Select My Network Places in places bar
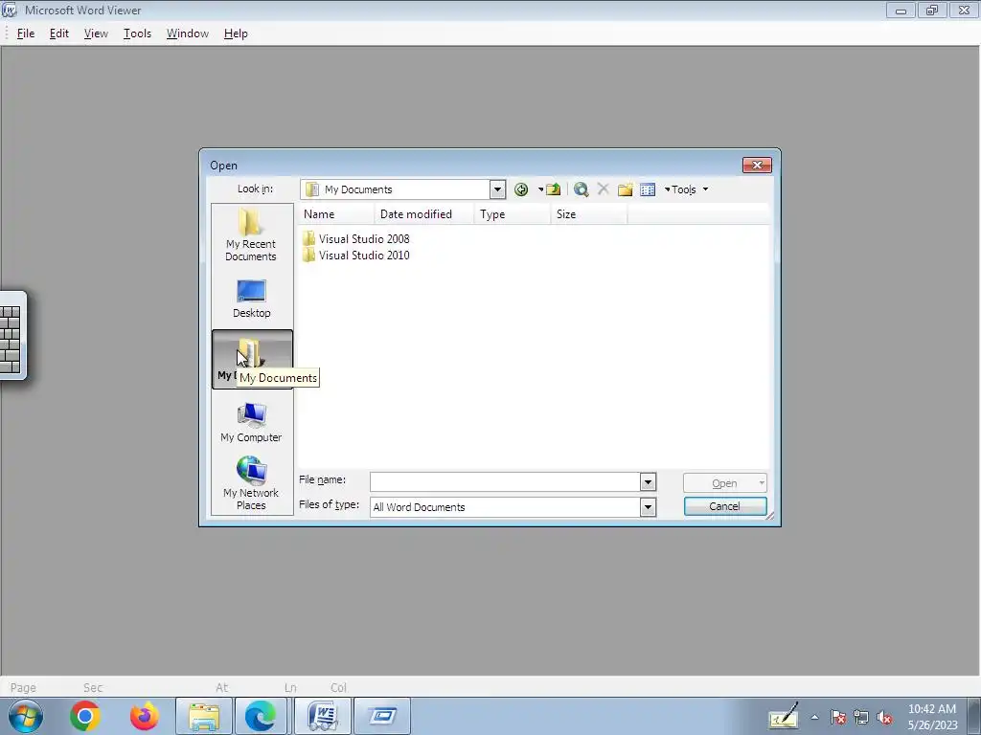Screen dimensions: 981x735 (252, 483)
